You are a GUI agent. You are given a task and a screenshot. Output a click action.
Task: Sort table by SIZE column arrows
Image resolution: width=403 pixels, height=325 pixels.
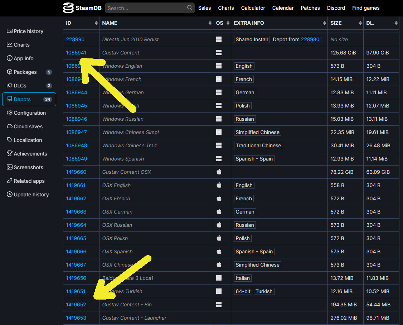[x=360, y=23]
